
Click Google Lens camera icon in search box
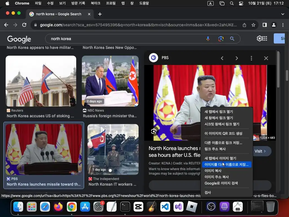tap(221, 39)
